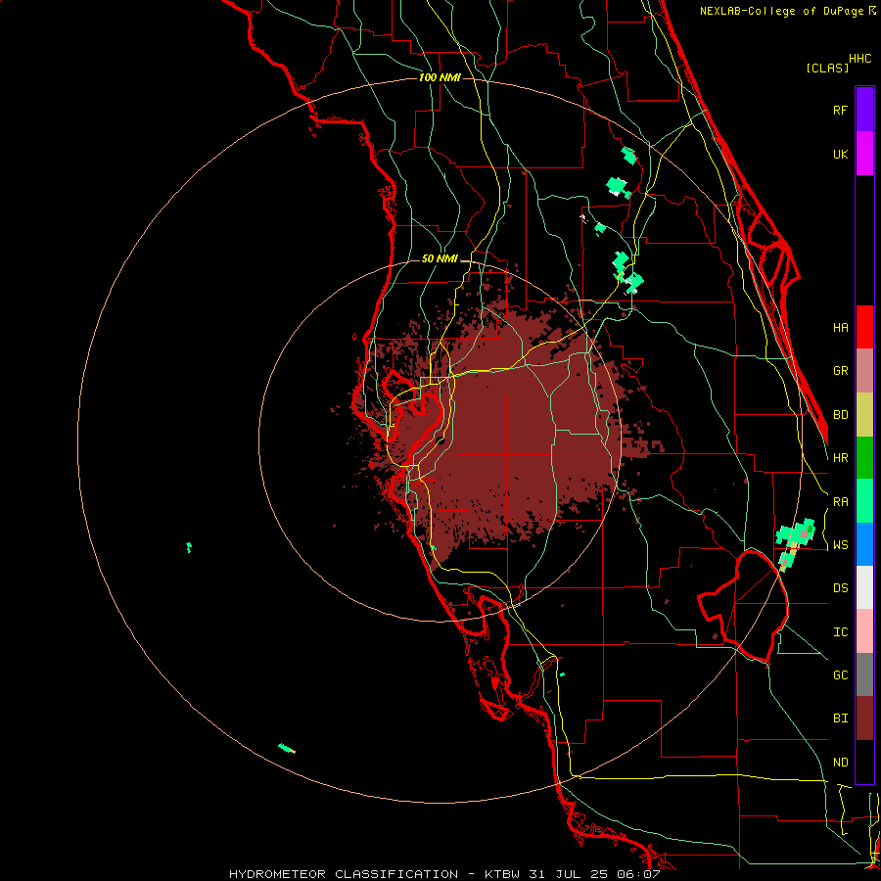Click the 100 NMI range ring label
Viewport: 881px width, 881px height.
[x=440, y=77]
